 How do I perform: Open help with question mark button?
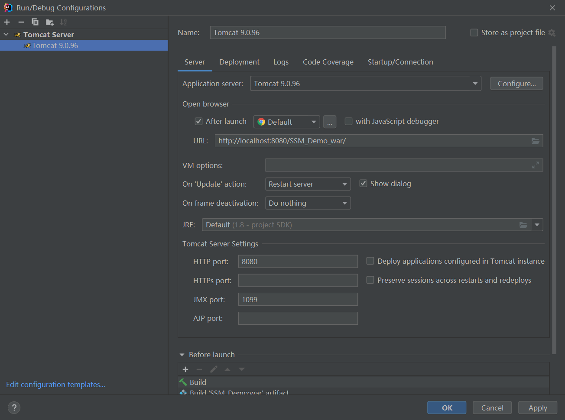14,407
